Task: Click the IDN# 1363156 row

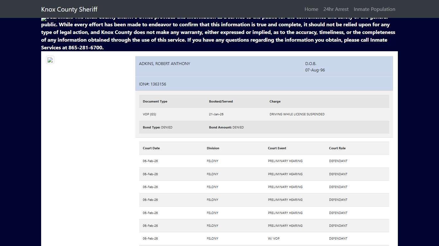Action: pos(153,84)
